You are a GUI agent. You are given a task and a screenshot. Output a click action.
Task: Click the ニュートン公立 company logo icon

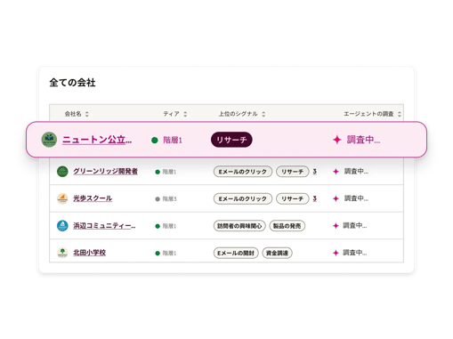[49, 140]
